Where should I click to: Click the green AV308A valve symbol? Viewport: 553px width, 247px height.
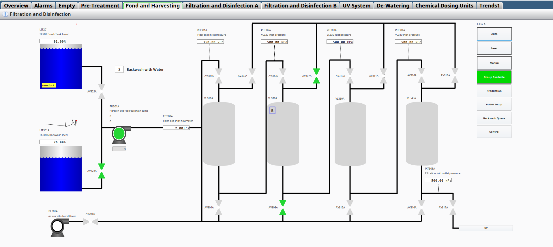(x=283, y=207)
